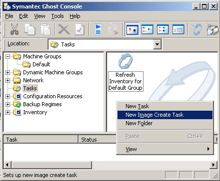Expand the Dynamic Machine Groups node

point(7,72)
